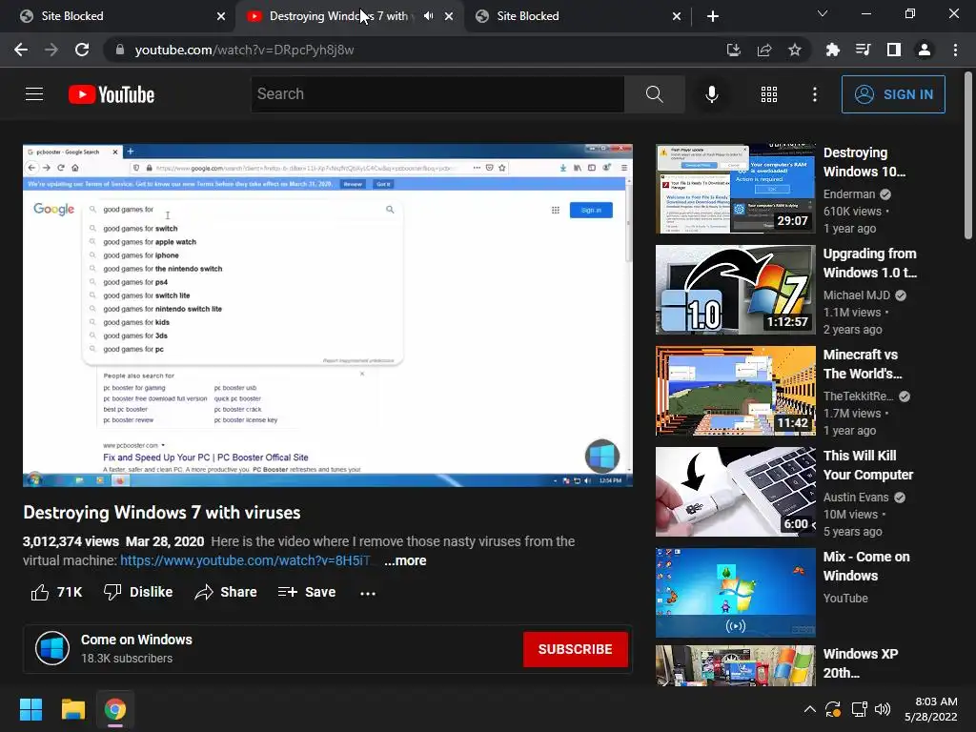
Task: Mute the YouTube tab audio
Action: [428, 16]
